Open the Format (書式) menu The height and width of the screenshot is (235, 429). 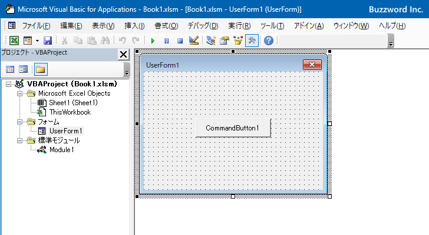click(x=166, y=26)
